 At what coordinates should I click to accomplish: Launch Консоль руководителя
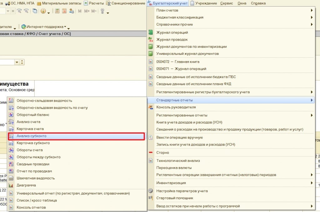click(x=176, y=107)
